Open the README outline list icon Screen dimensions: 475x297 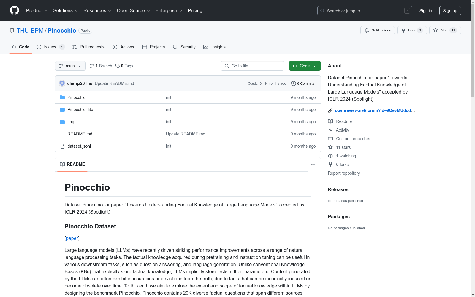pyautogui.click(x=313, y=165)
